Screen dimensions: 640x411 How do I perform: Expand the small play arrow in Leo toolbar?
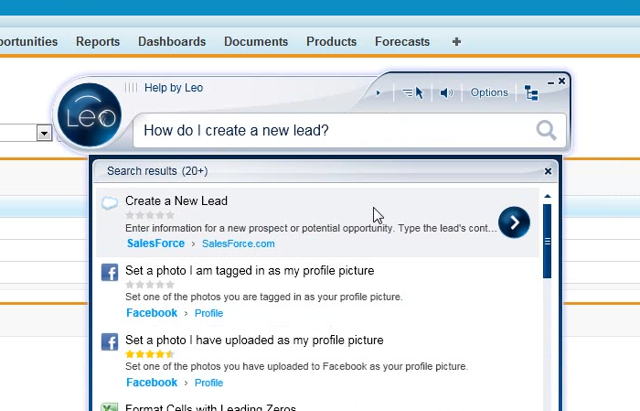(379, 92)
